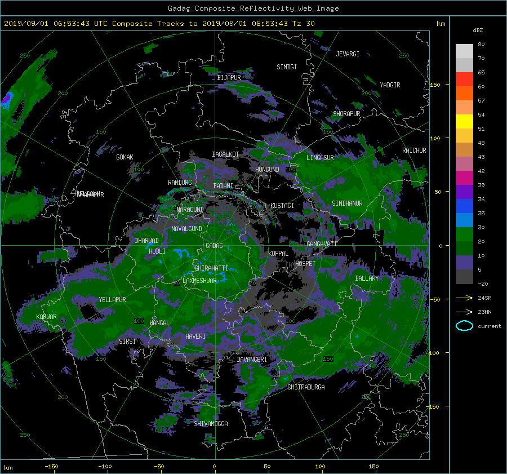The image size is (507, 474).
Task: Click the blue 36 dBZ color swatch
Action: pyautogui.click(x=464, y=206)
